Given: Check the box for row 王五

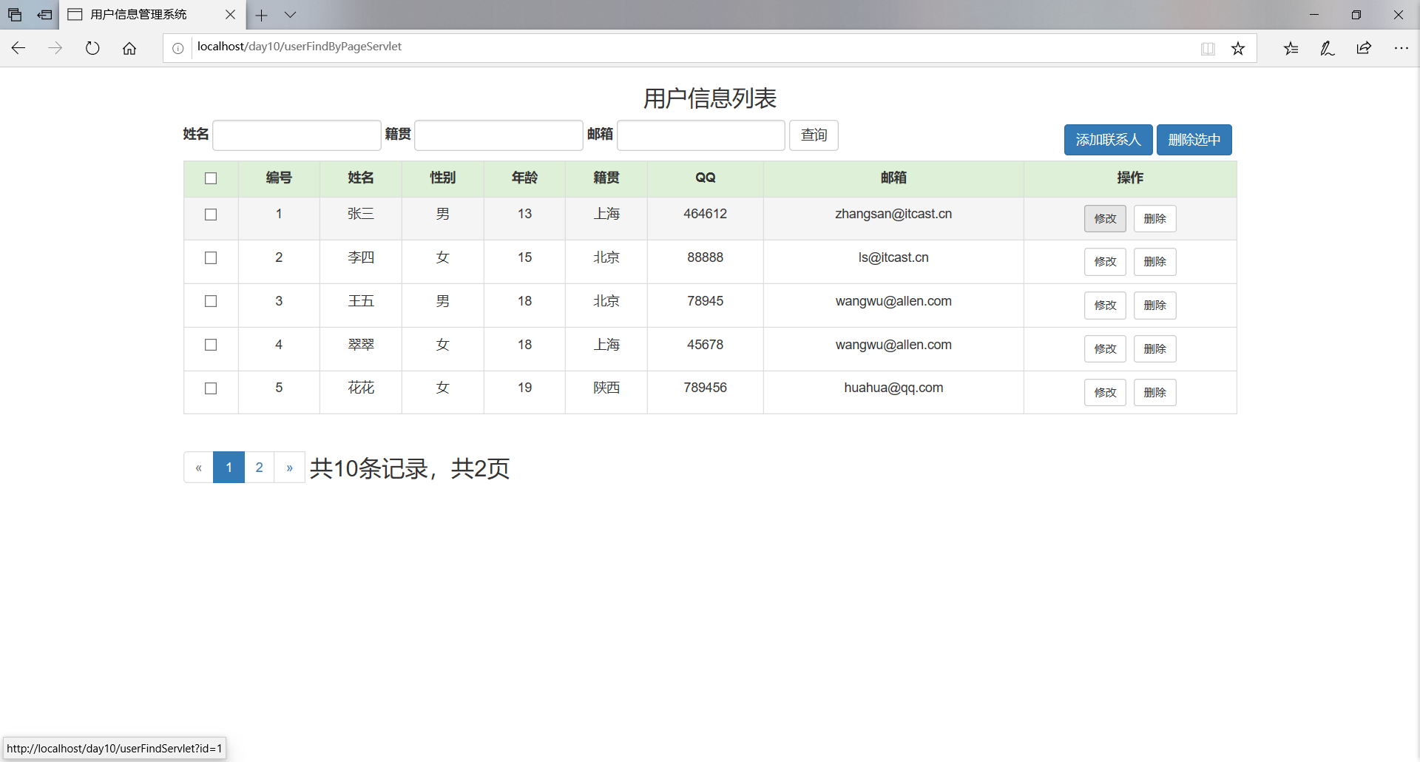Looking at the screenshot, I should [211, 301].
